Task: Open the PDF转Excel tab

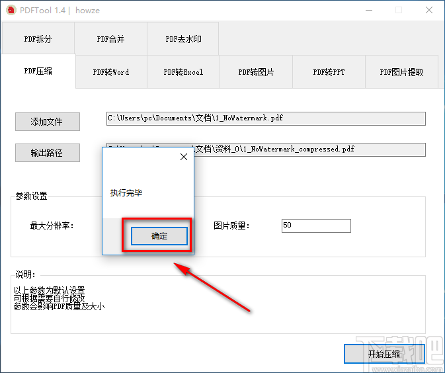Action: (x=183, y=72)
